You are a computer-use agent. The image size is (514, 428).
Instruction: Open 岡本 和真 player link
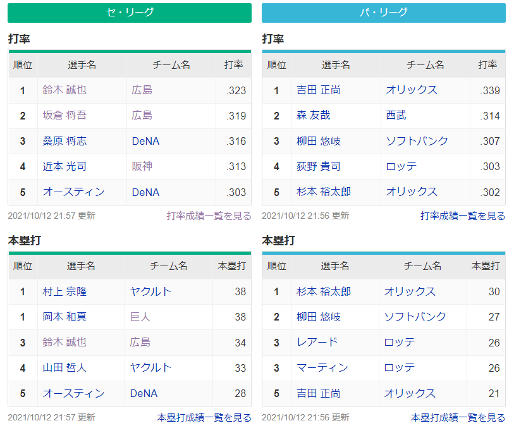tap(64, 317)
